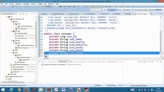Click Project Explorer horizontal scrollbar
The image size is (164, 92).
coord(13,82)
